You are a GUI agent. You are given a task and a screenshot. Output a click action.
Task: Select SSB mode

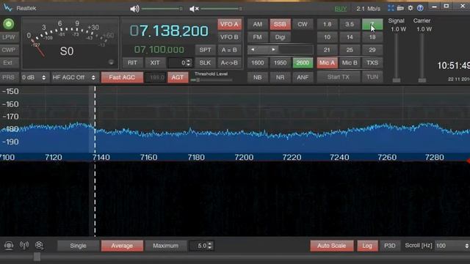click(280, 24)
